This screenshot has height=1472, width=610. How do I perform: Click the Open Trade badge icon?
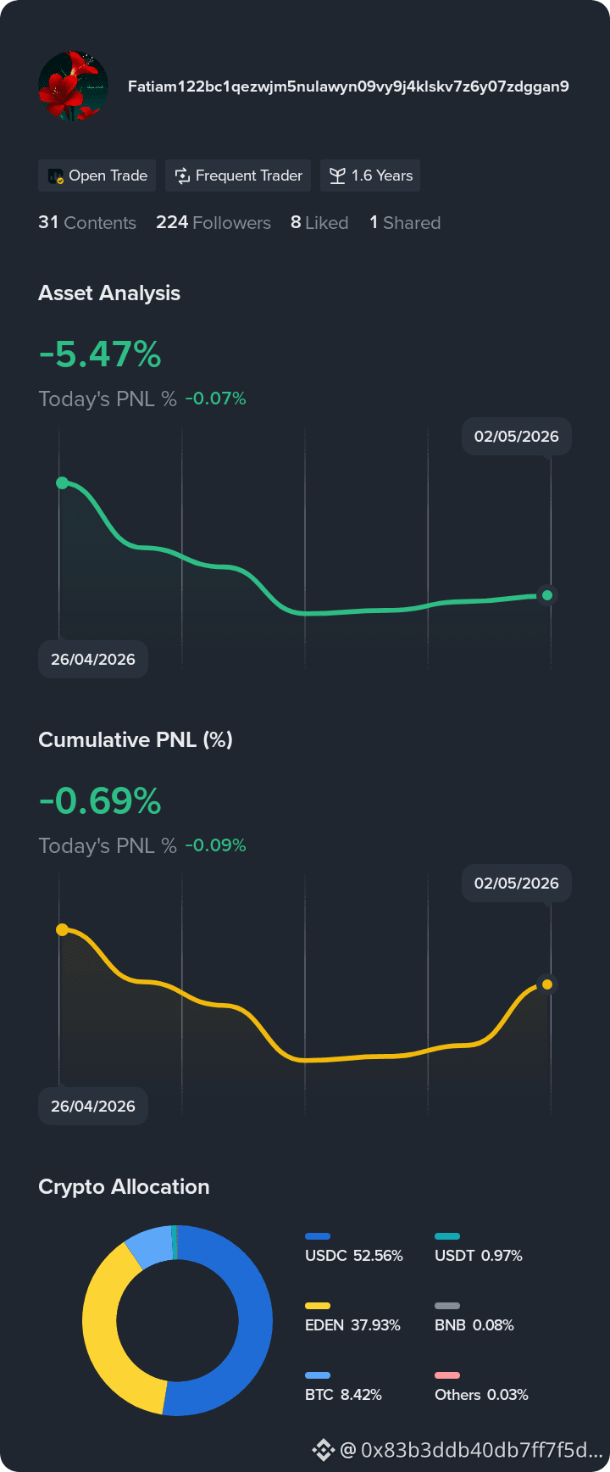(56, 176)
